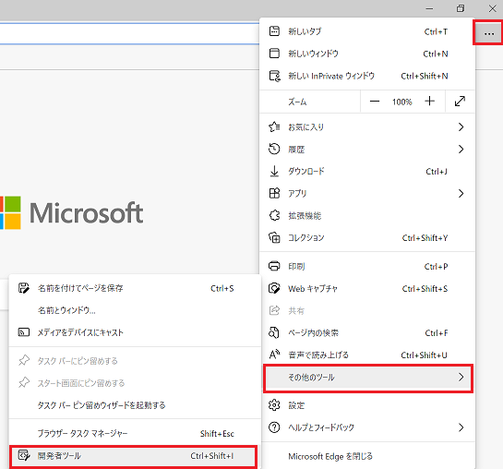Open ダウンロード from the menu
503x469 pixels.
pyautogui.click(x=367, y=171)
